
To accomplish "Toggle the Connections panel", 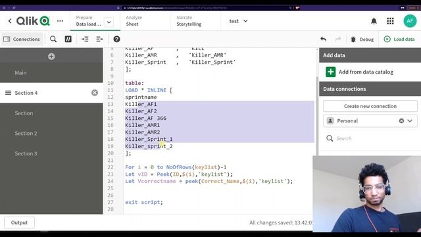I will [22, 39].
